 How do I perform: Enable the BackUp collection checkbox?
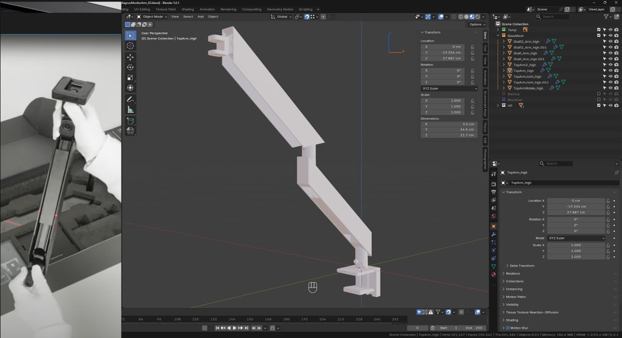tap(599, 94)
